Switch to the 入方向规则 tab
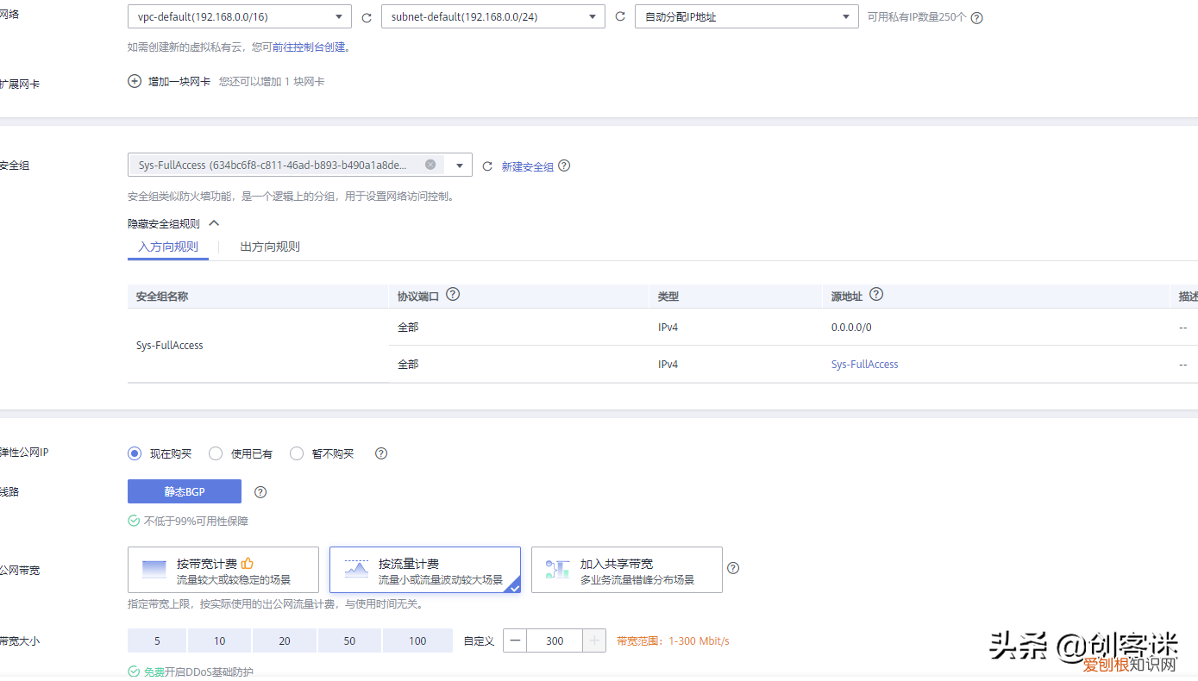Image resolution: width=1198 pixels, height=681 pixels. click(x=168, y=247)
